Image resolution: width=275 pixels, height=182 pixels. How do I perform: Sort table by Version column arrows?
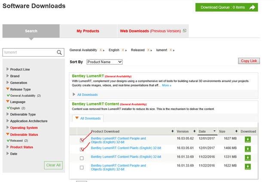coord(194,131)
